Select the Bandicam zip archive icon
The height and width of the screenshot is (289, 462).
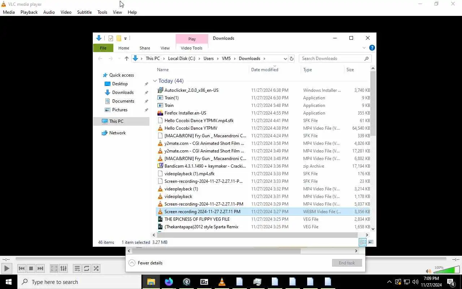[160, 166]
